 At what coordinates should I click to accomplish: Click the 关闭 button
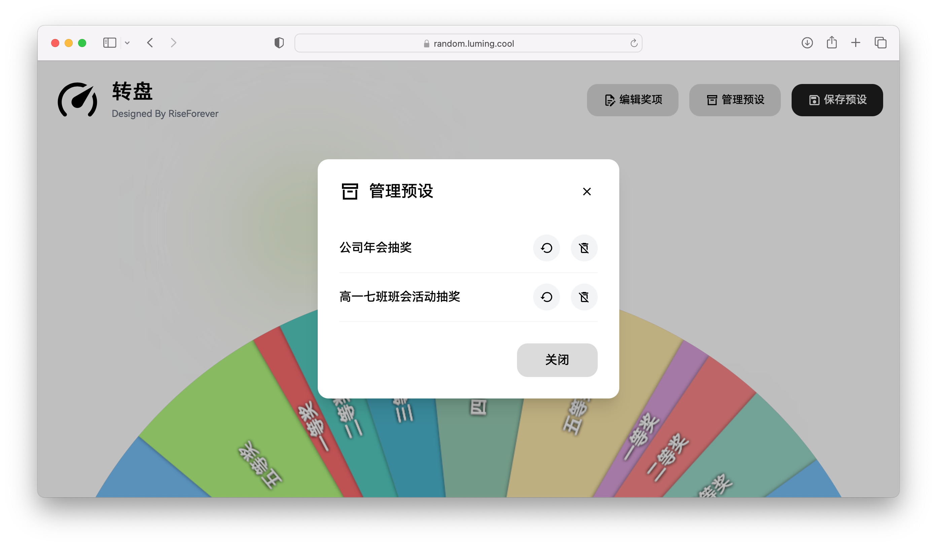tap(557, 360)
